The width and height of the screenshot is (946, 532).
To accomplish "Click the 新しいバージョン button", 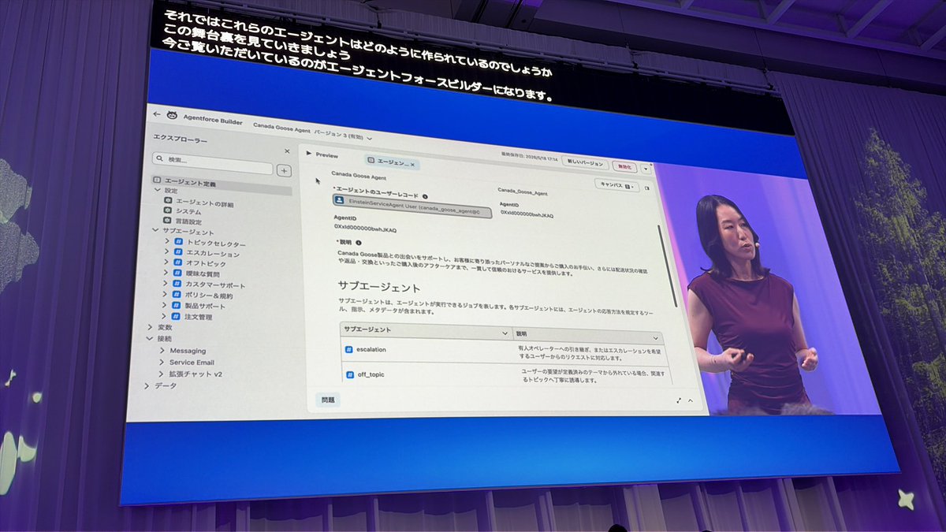I will tap(586, 164).
